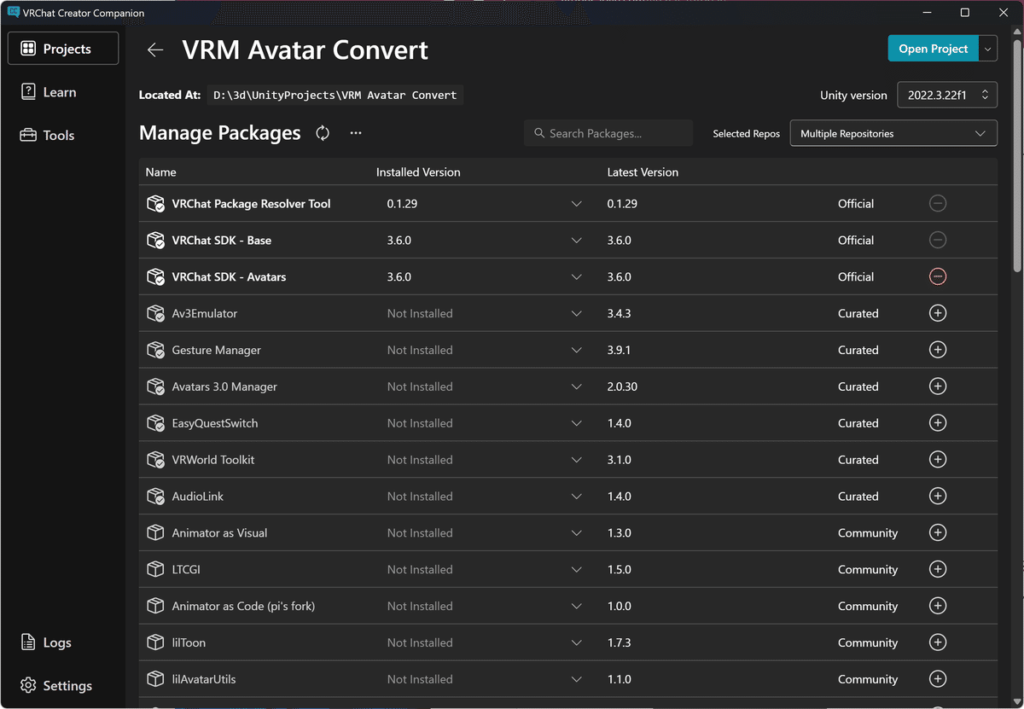Screen dimensions: 1024x709
Task: Click Not Installed in the AudioLink row
Action: [x=420, y=497]
